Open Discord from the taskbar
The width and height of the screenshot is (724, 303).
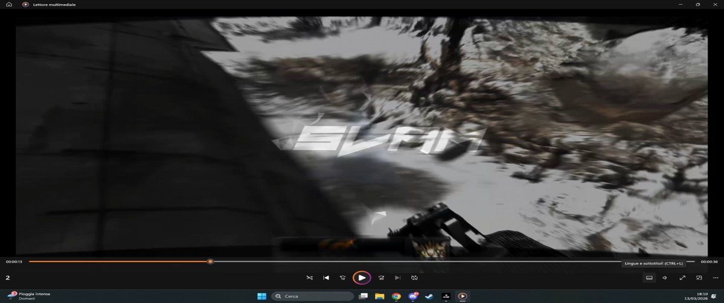[x=413, y=296]
